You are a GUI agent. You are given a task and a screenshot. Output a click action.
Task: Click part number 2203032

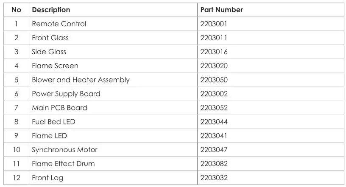(214, 178)
